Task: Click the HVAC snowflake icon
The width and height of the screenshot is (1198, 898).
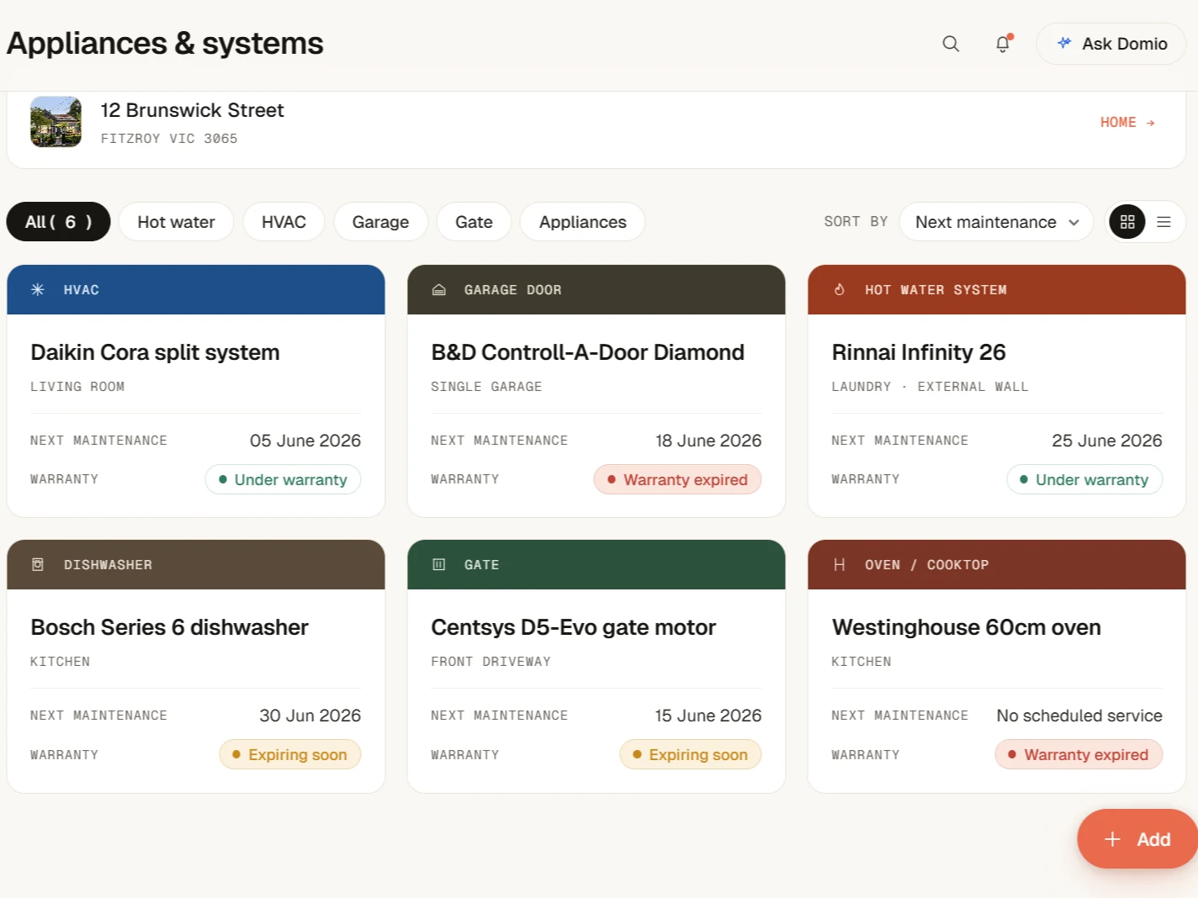Action: [38, 290]
